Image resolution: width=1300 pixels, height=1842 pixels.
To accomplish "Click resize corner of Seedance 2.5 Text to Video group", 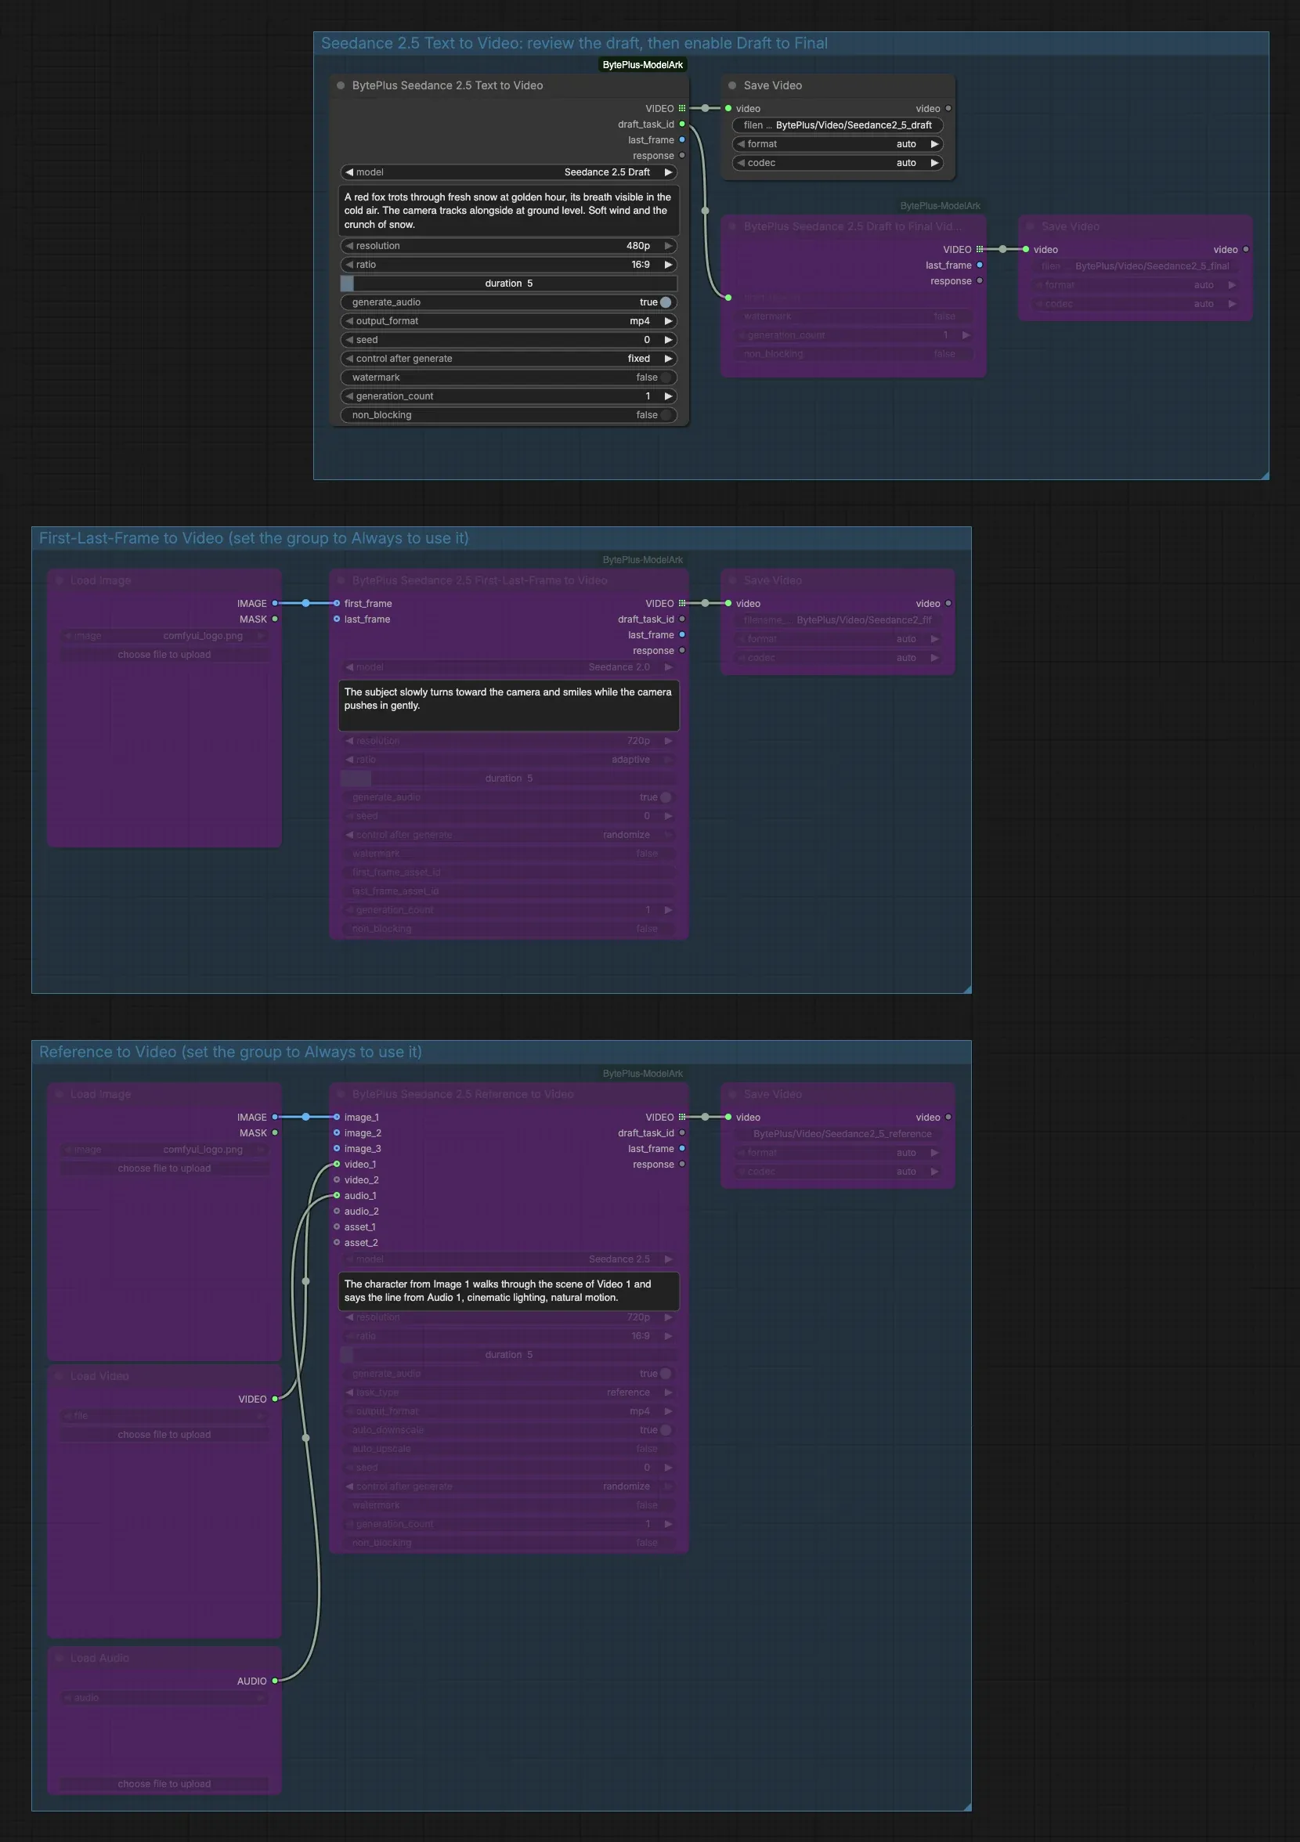I will point(1264,475).
